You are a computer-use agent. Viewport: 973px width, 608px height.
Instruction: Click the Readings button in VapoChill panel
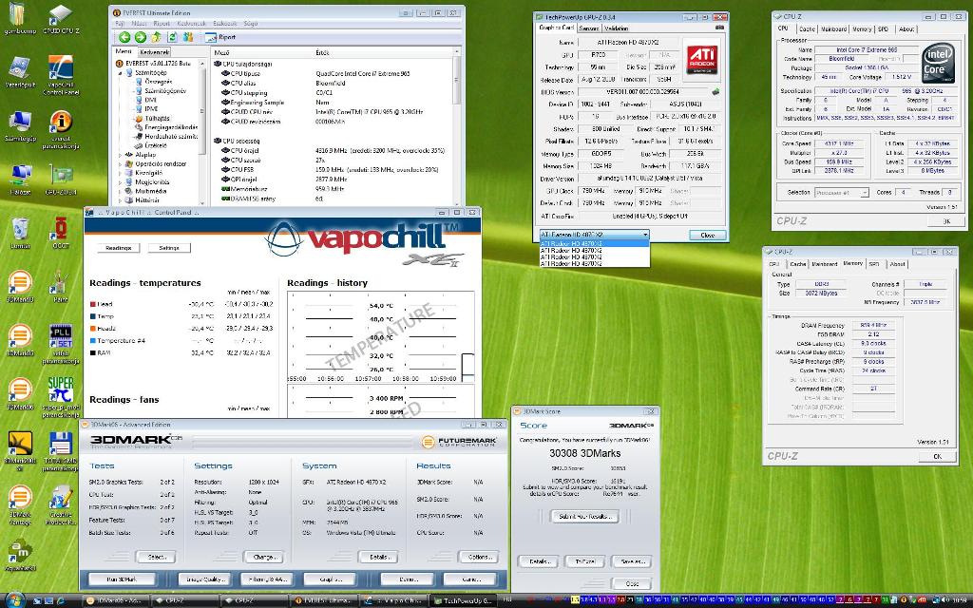point(118,248)
